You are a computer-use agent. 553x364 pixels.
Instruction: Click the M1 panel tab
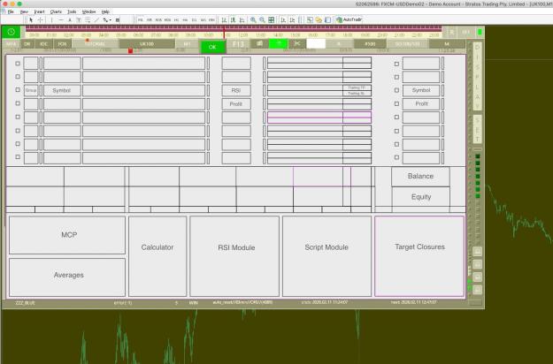(187, 44)
